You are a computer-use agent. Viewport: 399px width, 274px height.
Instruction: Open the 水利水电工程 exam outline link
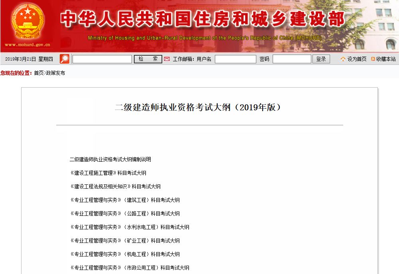tap(130, 227)
